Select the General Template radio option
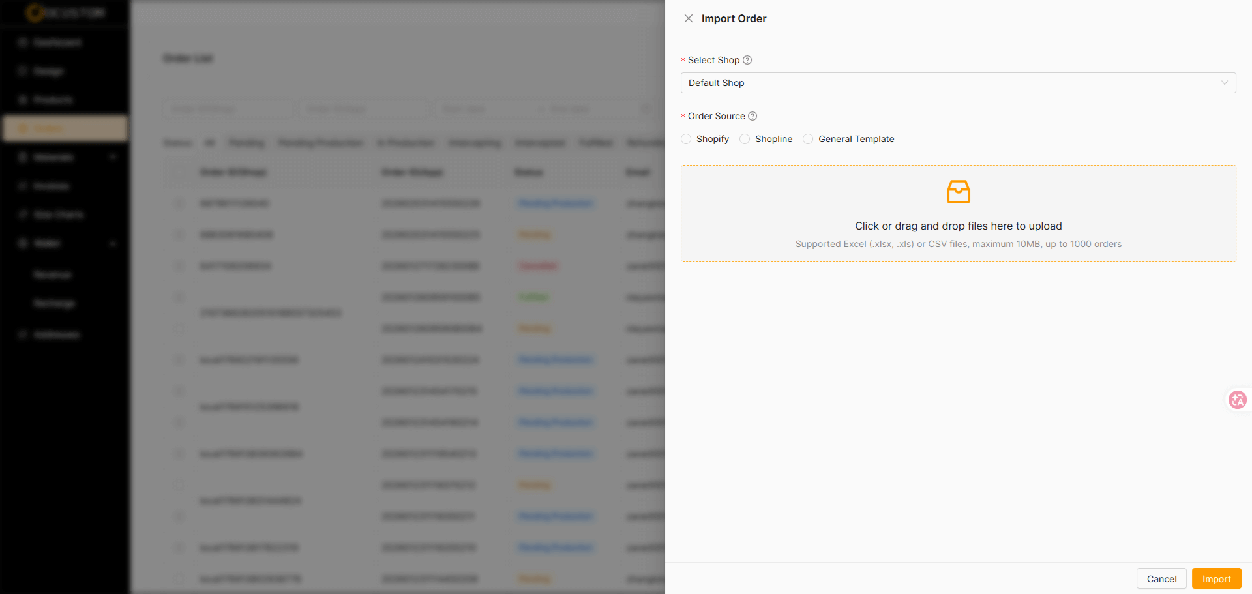The height and width of the screenshot is (594, 1252). [808, 139]
